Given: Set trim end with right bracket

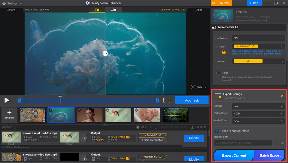Looking at the screenshot, I should 169,100.
